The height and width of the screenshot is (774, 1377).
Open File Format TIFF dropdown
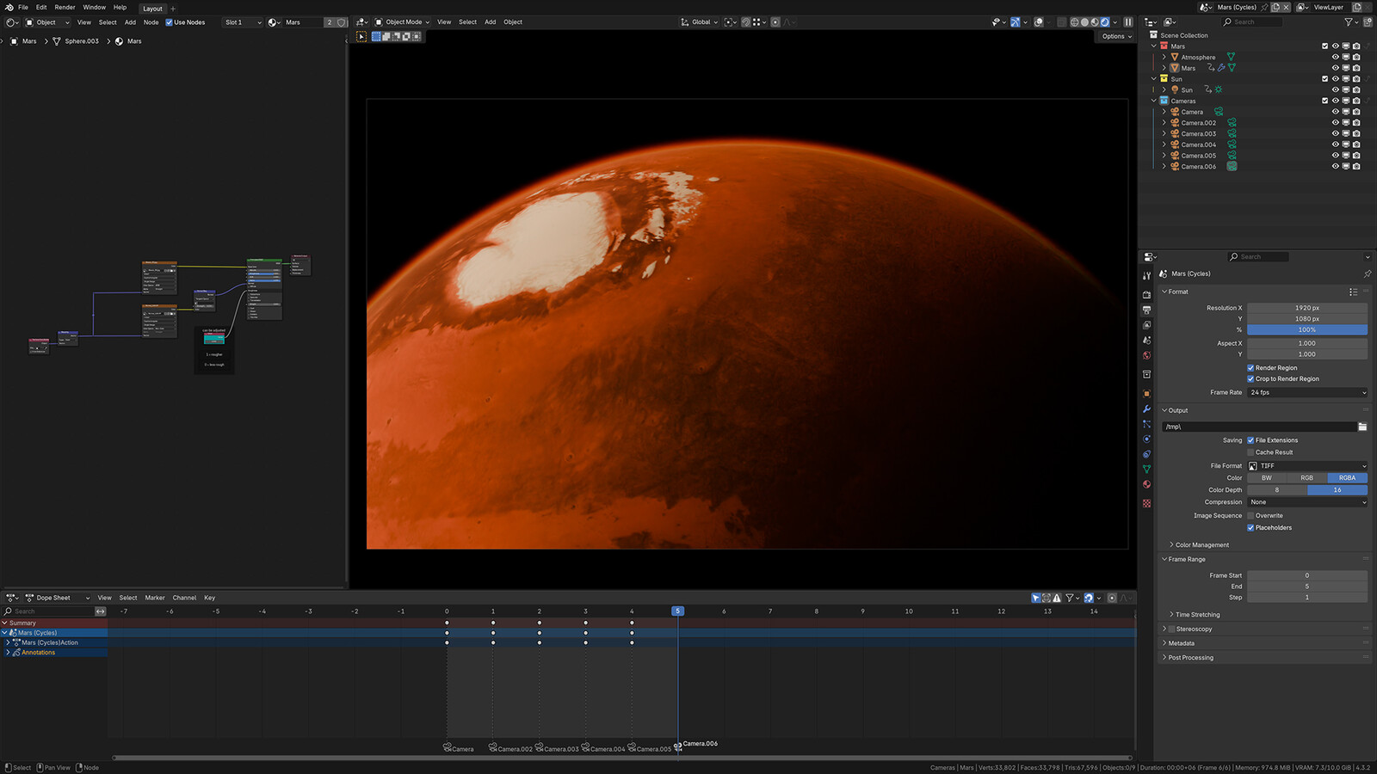coord(1307,466)
